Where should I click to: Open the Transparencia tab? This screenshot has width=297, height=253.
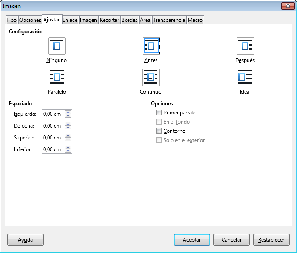pyautogui.click(x=169, y=20)
